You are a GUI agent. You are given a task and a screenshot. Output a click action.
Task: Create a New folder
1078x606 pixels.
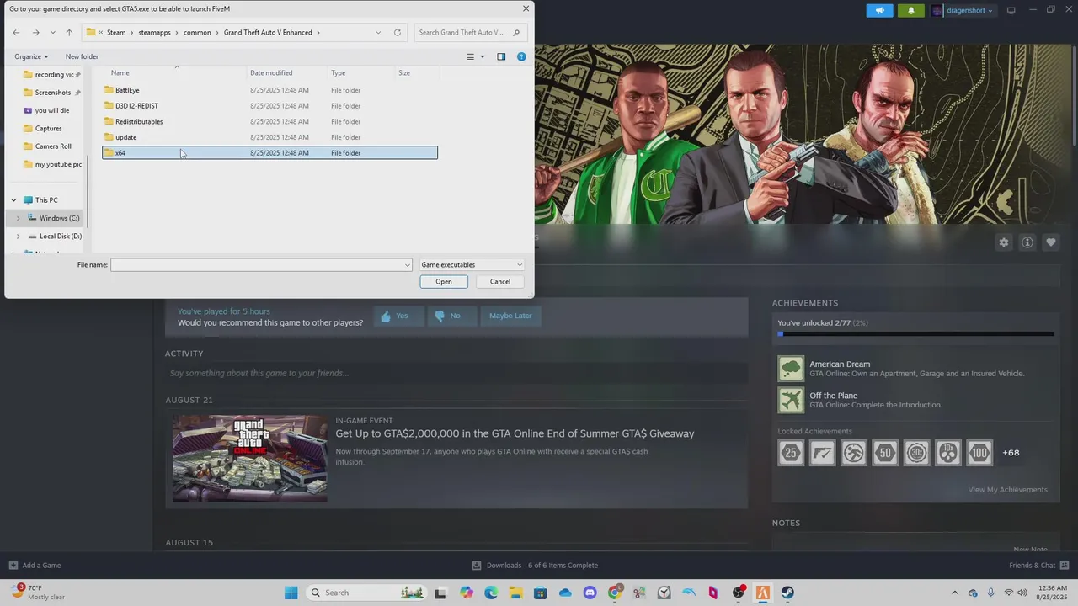[82, 56]
